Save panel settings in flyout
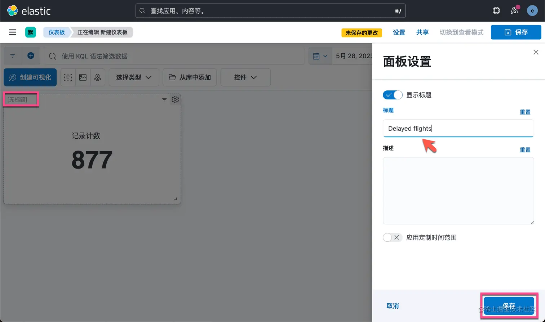The height and width of the screenshot is (322, 545). [509, 306]
